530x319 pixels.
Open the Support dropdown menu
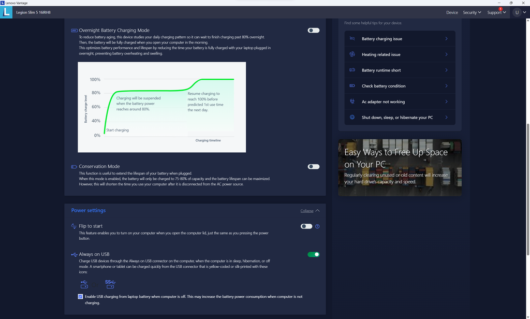(x=496, y=12)
